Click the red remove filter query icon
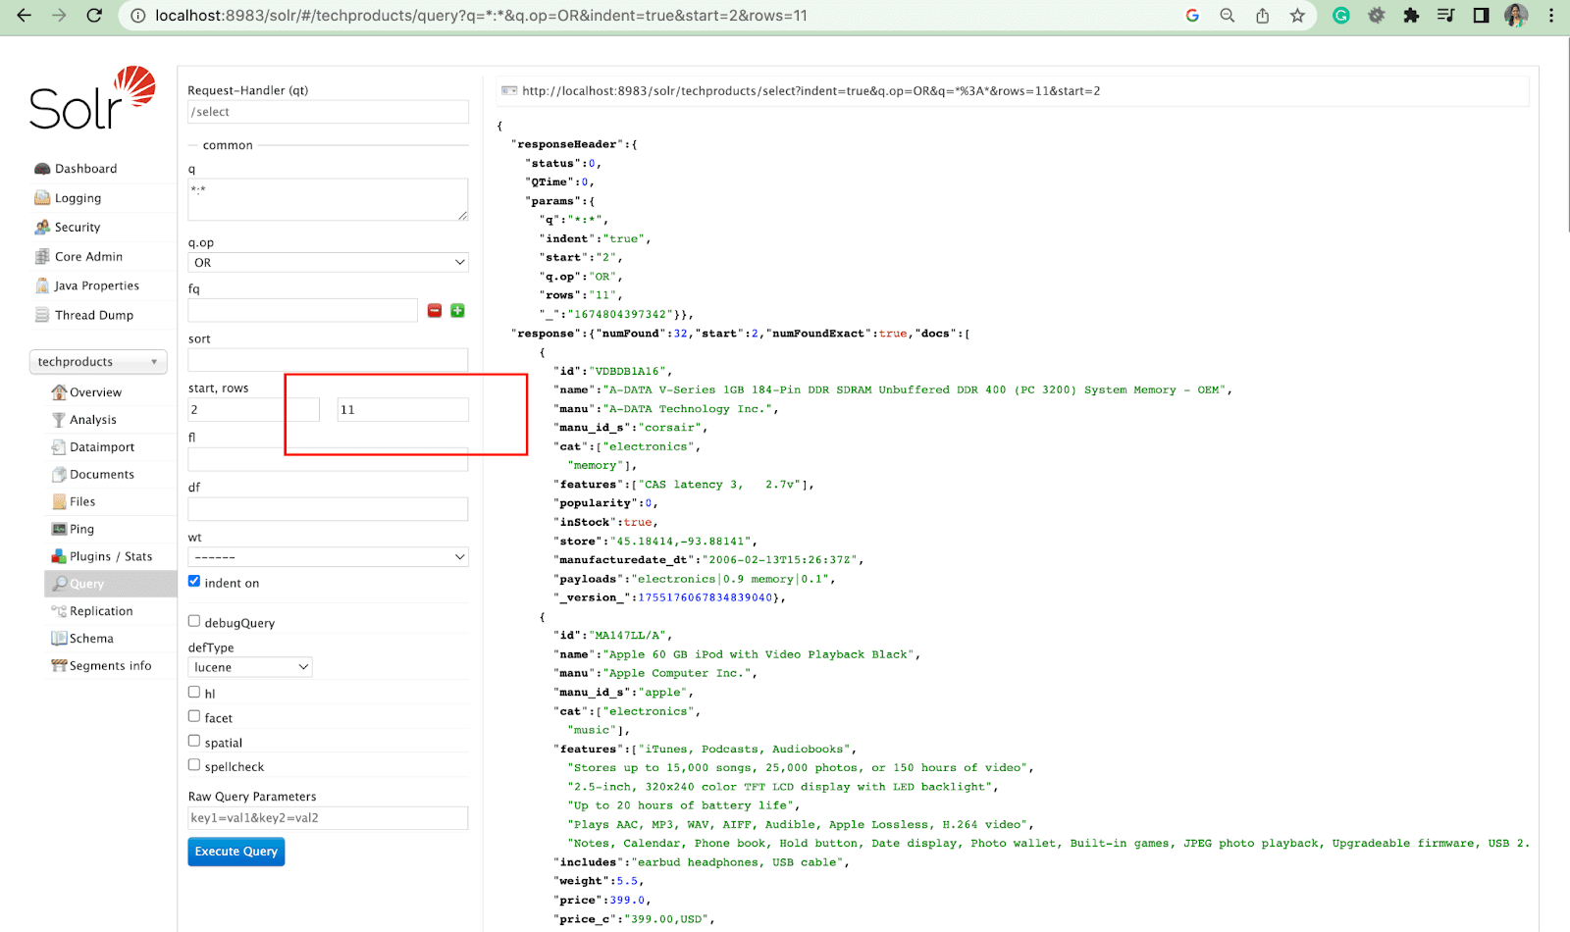 pyautogui.click(x=435, y=311)
